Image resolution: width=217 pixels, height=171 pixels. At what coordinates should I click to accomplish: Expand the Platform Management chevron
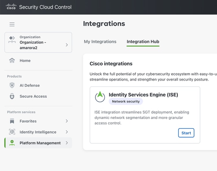click(x=67, y=143)
